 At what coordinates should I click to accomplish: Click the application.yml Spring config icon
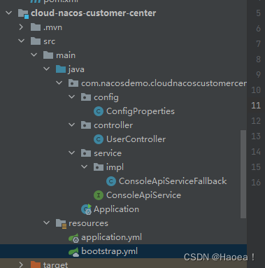[73, 238]
